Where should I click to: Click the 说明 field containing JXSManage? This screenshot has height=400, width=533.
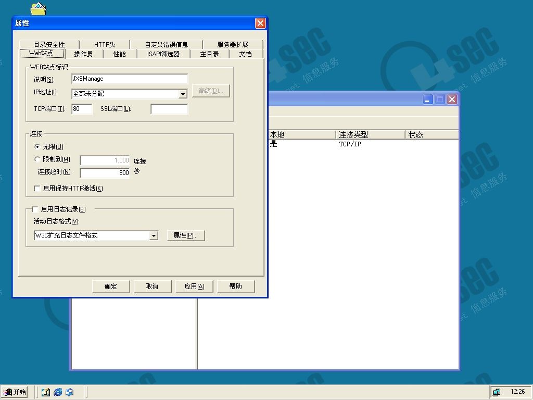(x=130, y=79)
